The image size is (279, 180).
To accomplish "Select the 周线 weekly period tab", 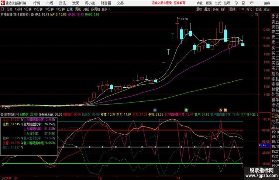I will (x=78, y=9).
